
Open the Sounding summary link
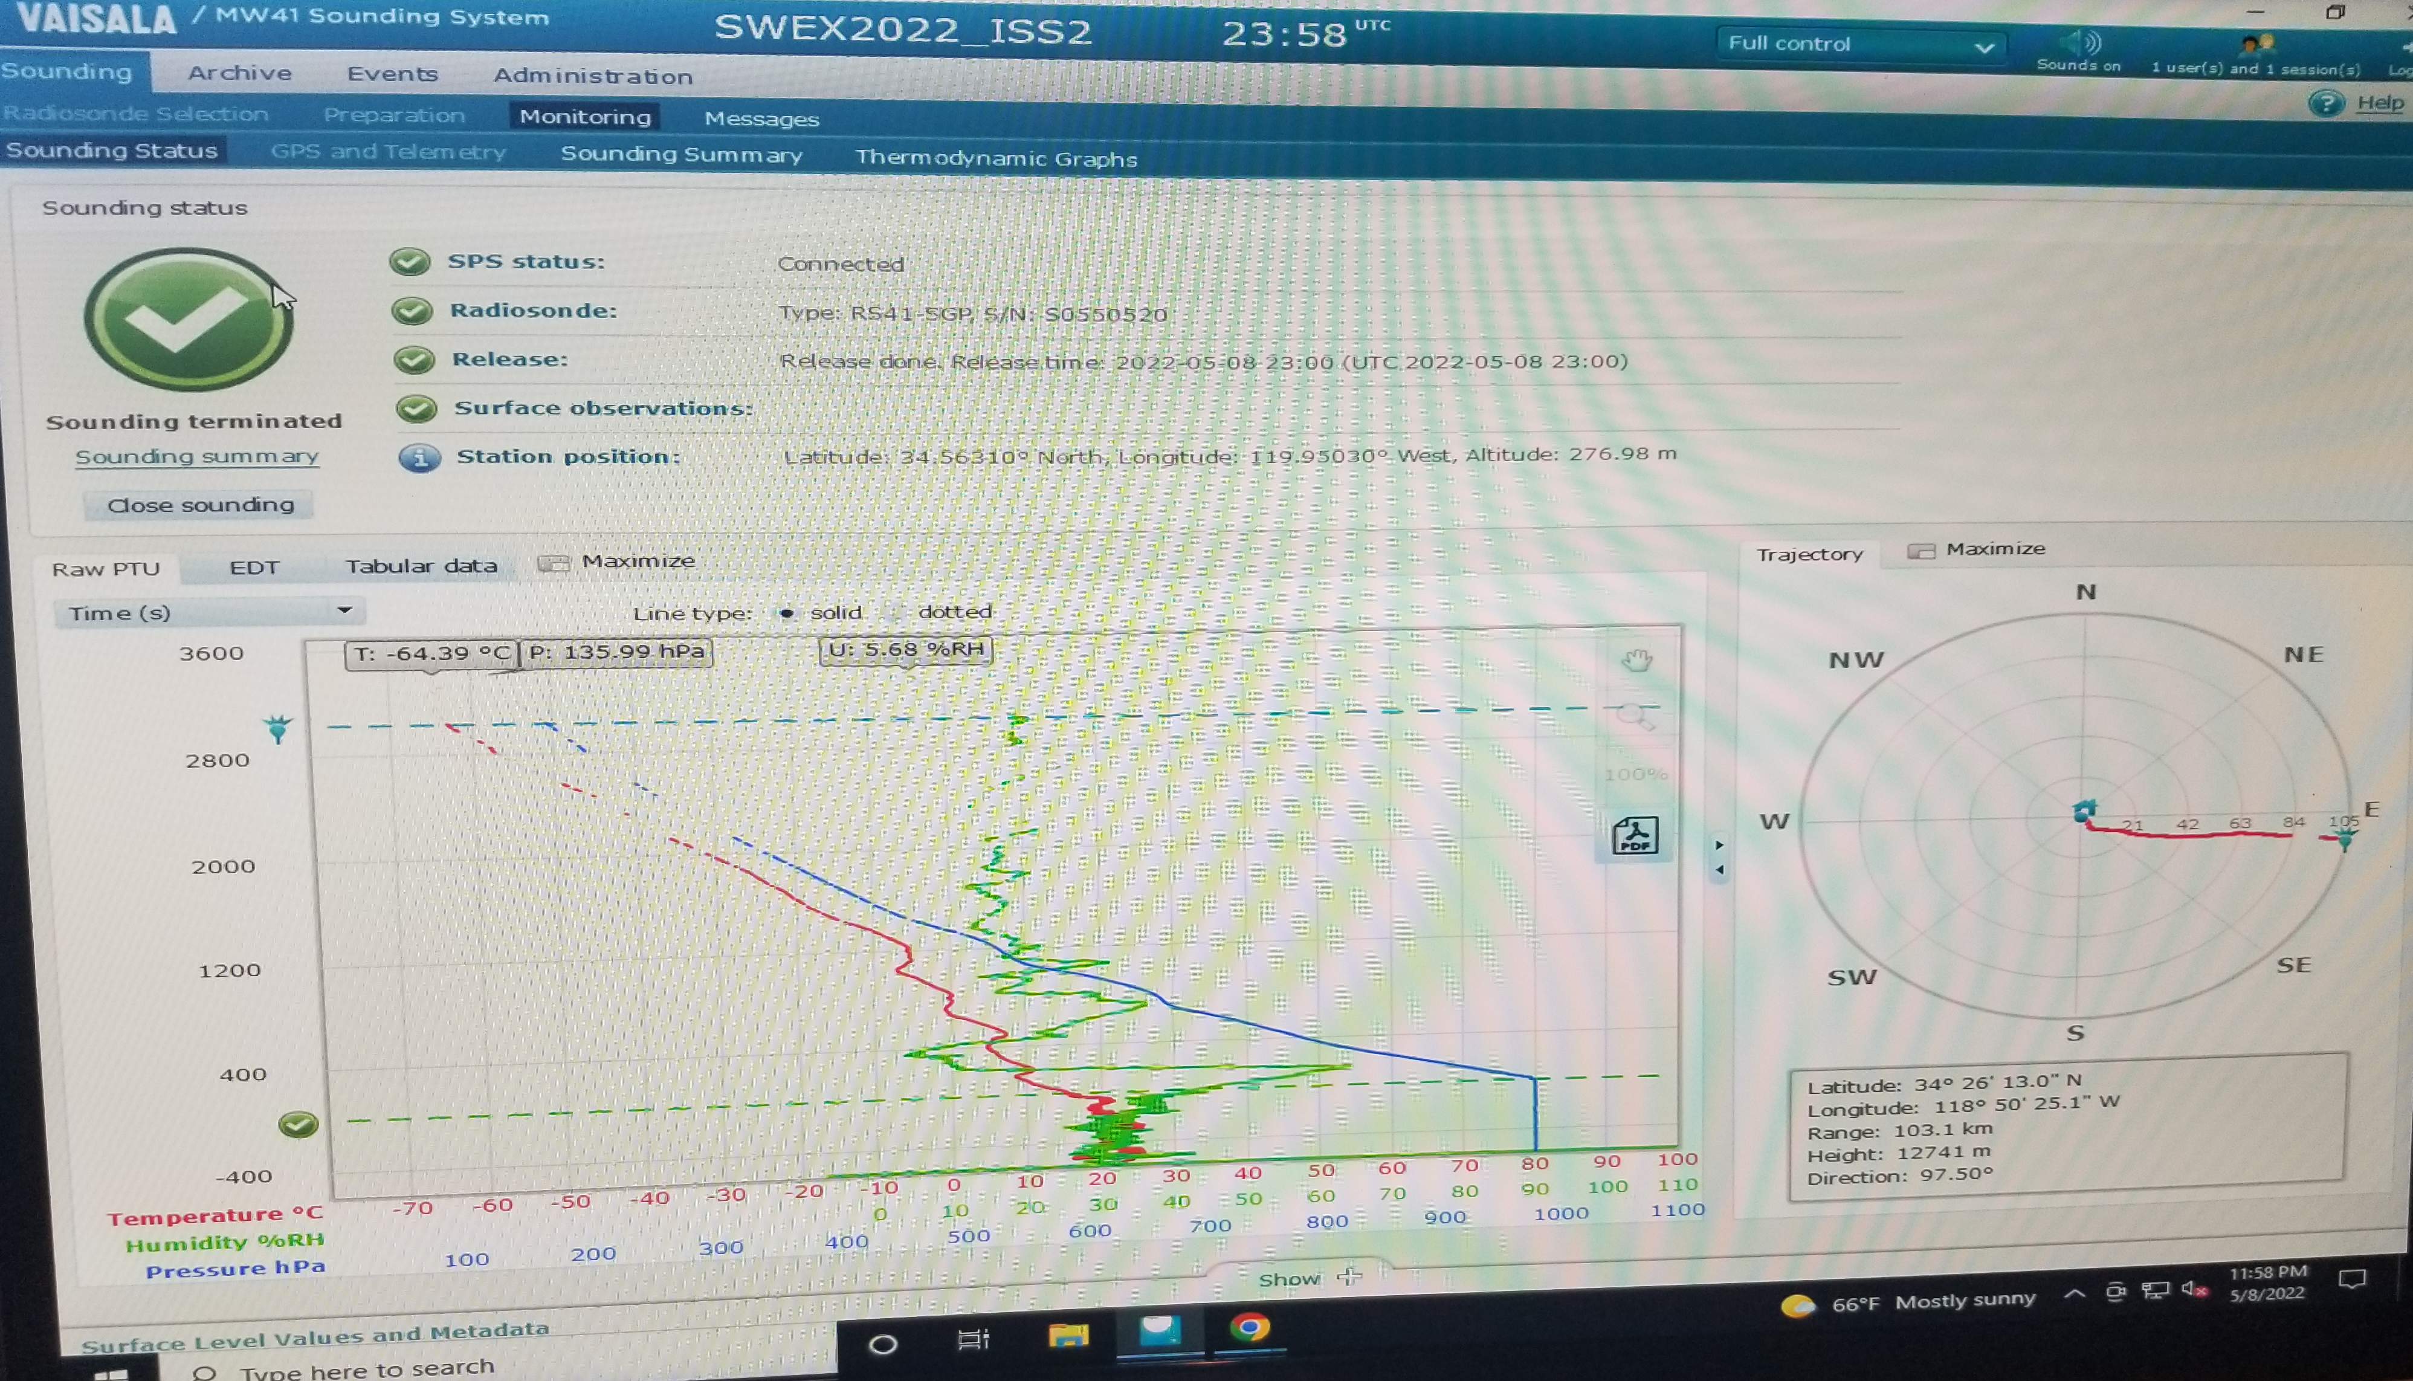(x=196, y=457)
